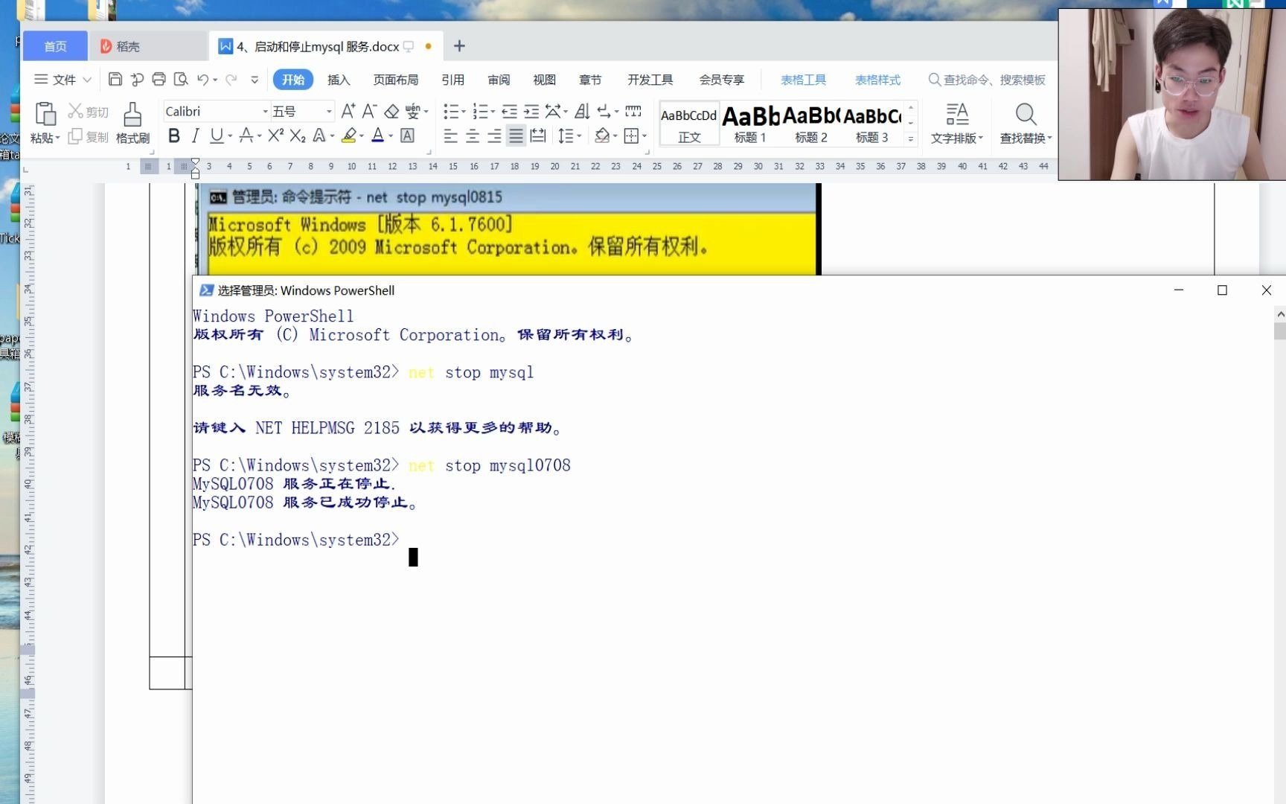Click the Decrease Indent icon

pyautogui.click(x=509, y=111)
